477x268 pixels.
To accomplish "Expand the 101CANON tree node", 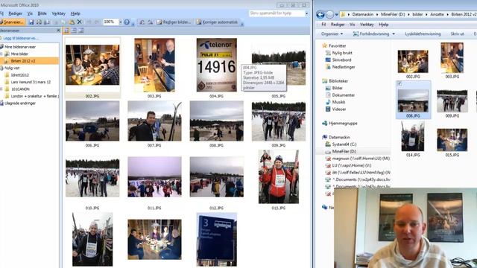I will [x=1, y=89].
